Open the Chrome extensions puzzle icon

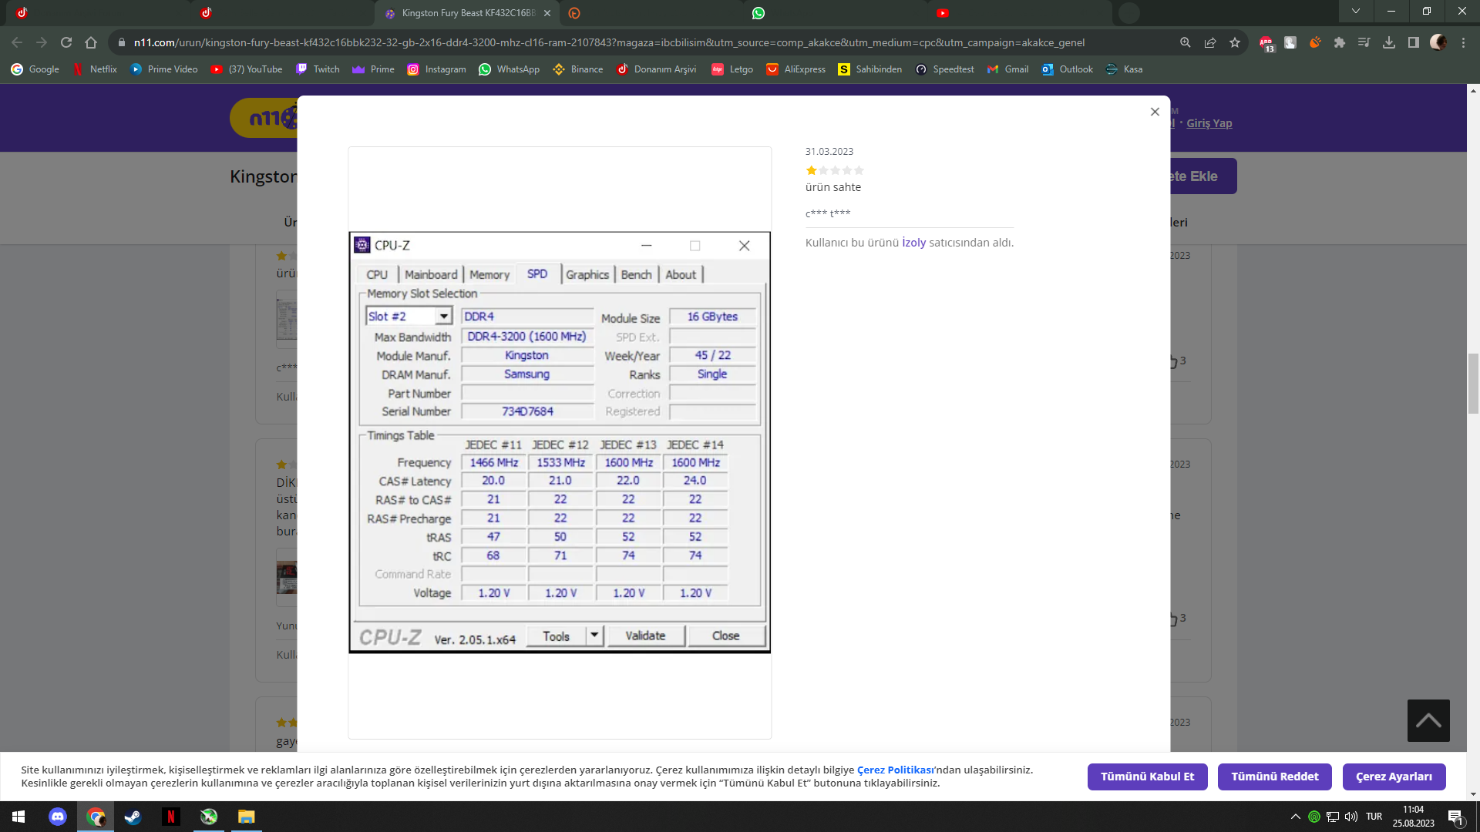tap(1340, 43)
